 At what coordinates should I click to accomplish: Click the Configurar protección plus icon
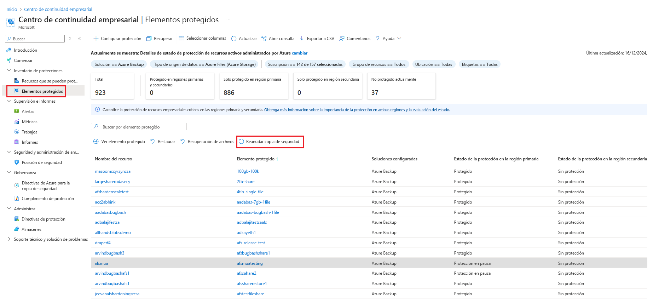pyautogui.click(x=96, y=38)
